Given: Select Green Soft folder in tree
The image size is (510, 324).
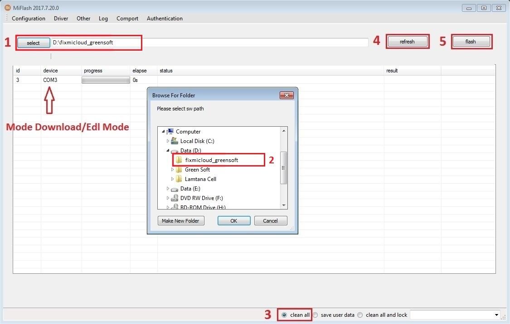Looking at the screenshot, I should pyautogui.click(x=198, y=170).
